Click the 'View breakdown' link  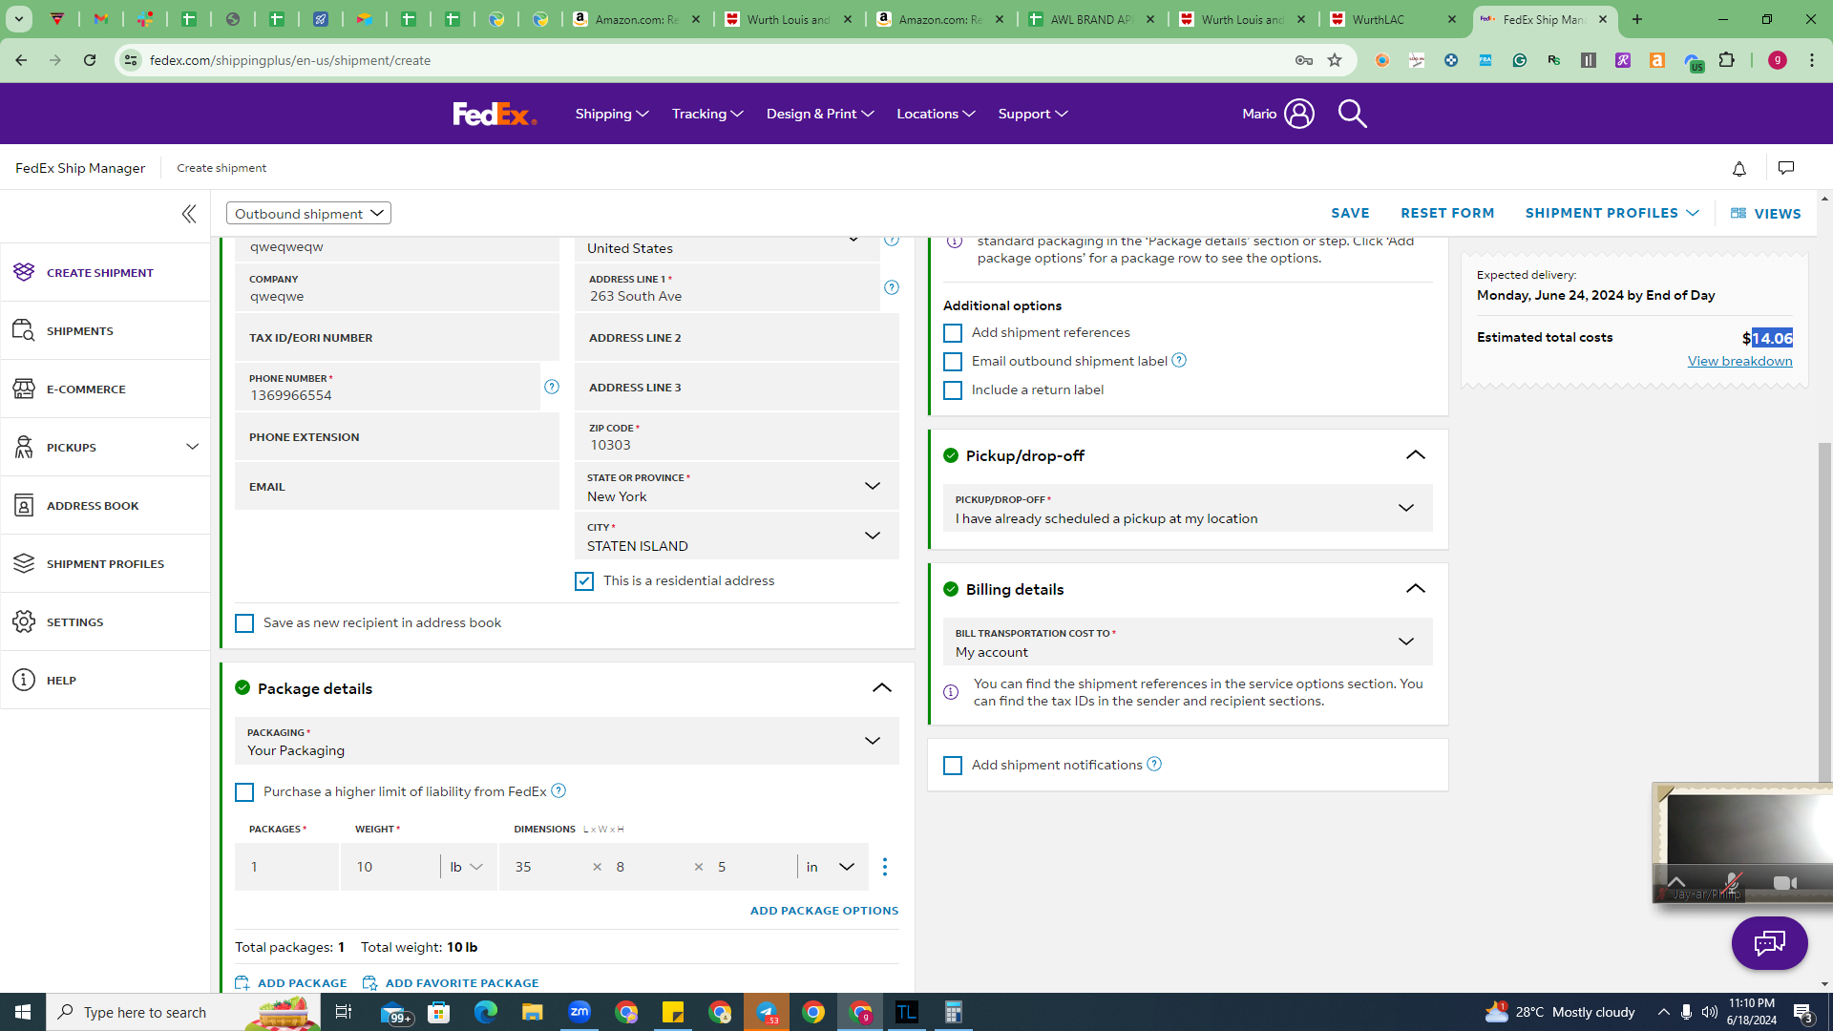click(1739, 361)
